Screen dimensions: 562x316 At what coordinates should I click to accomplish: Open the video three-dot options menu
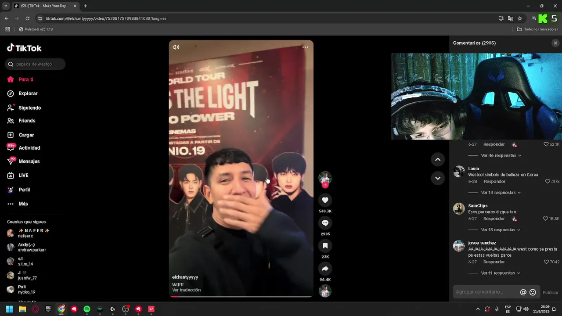[305, 47]
